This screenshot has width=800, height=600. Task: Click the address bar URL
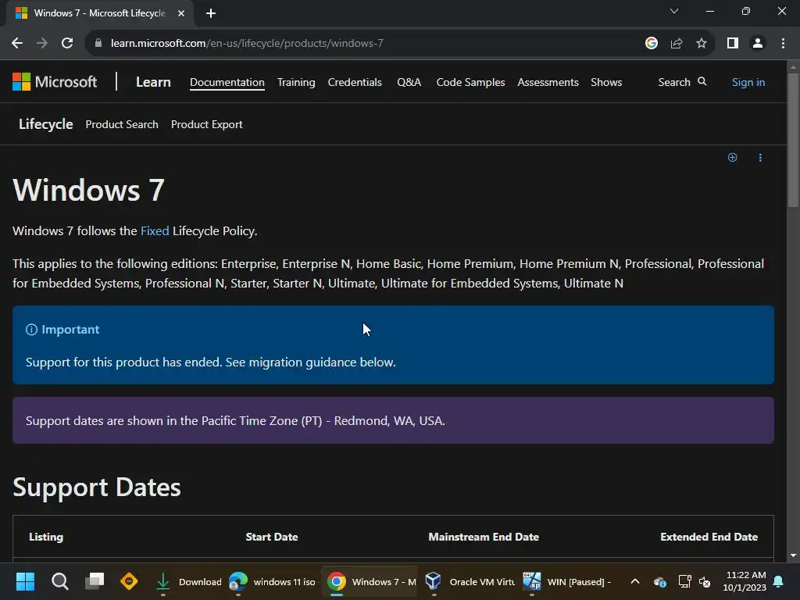pos(247,44)
